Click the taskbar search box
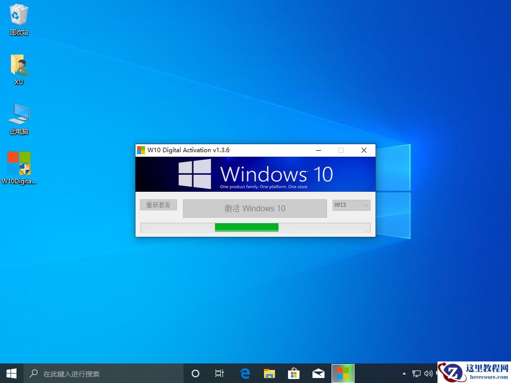This screenshot has height=383, width=511. [x=105, y=373]
